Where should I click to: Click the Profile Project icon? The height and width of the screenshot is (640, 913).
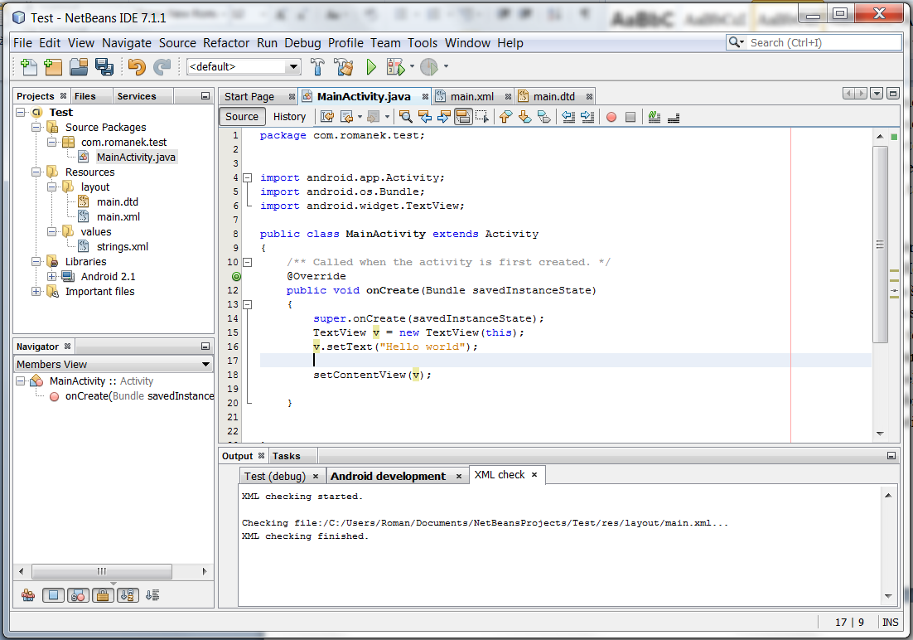tap(429, 67)
